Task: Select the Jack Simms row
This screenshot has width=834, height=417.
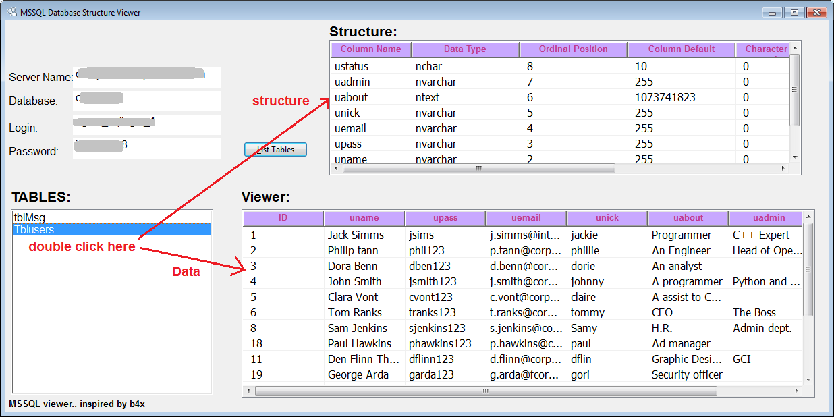Action: click(x=523, y=235)
